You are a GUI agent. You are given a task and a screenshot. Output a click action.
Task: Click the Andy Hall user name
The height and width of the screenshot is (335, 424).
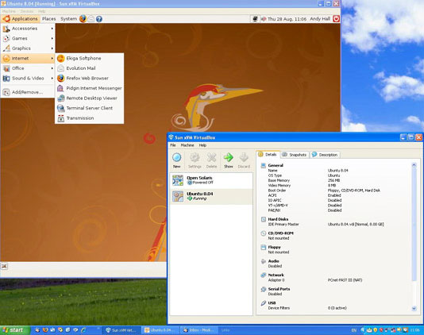point(320,19)
